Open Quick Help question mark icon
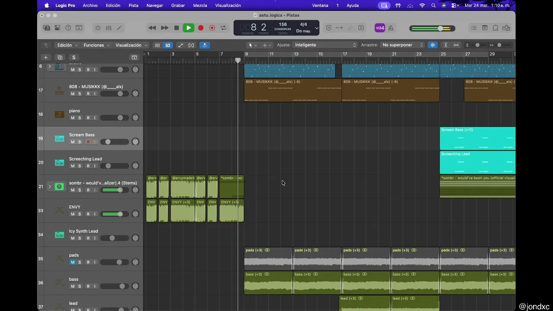This screenshot has height=311, width=553. coord(68,28)
